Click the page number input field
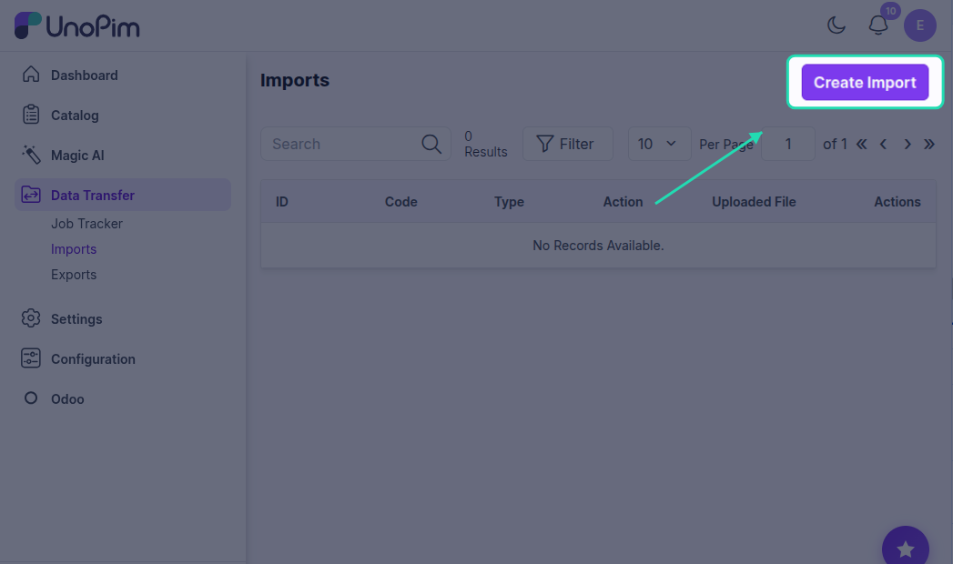Viewport: 953px width, 564px height. coord(788,144)
